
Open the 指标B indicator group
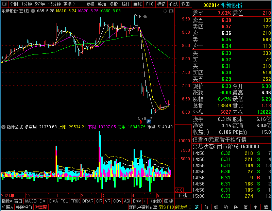tap(156, 201)
